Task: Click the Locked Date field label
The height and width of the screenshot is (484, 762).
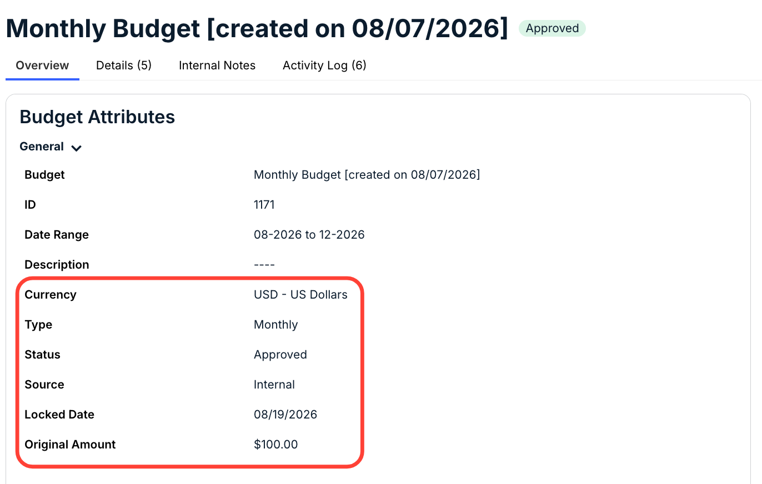Action: [59, 415]
